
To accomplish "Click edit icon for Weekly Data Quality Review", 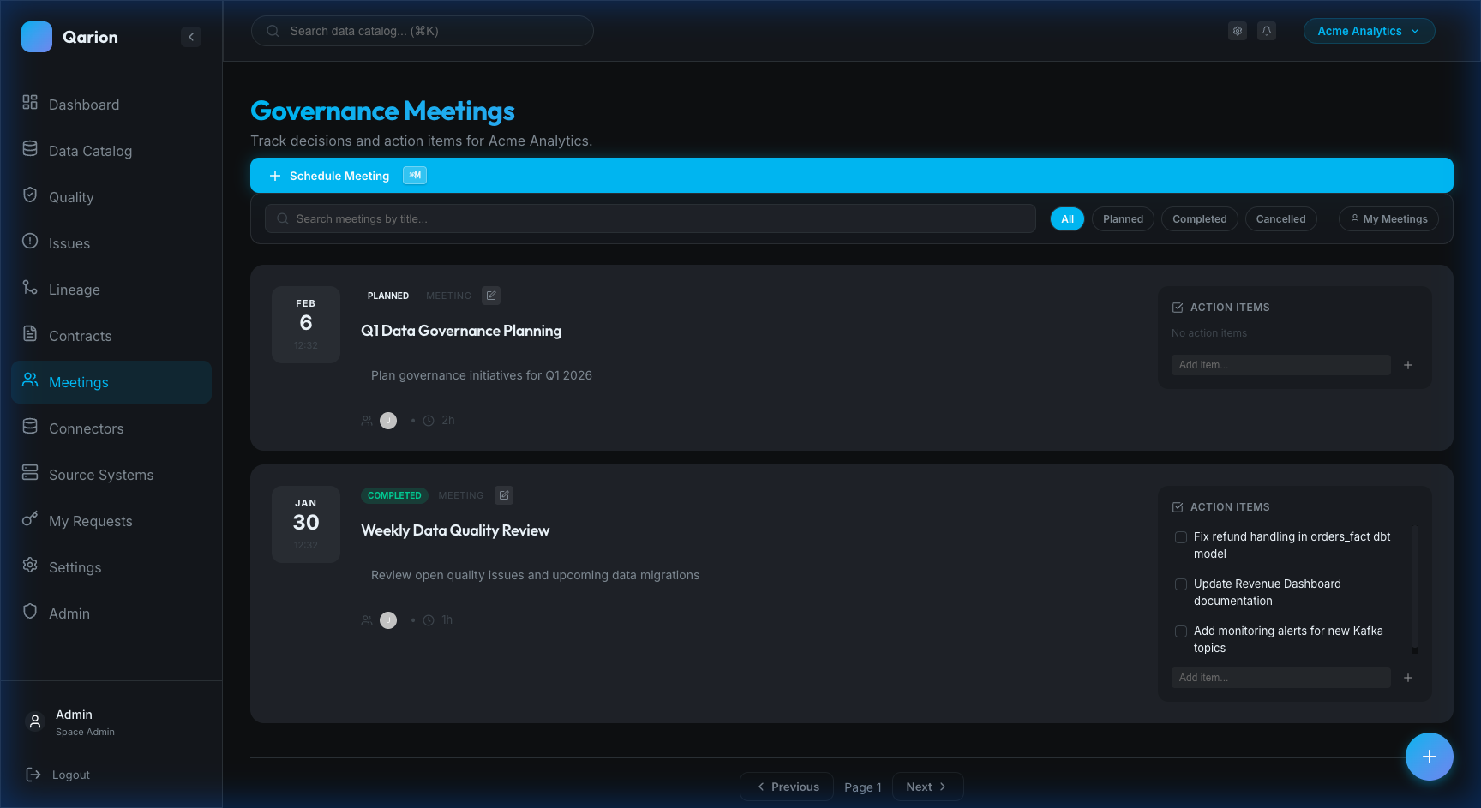I will [504, 495].
